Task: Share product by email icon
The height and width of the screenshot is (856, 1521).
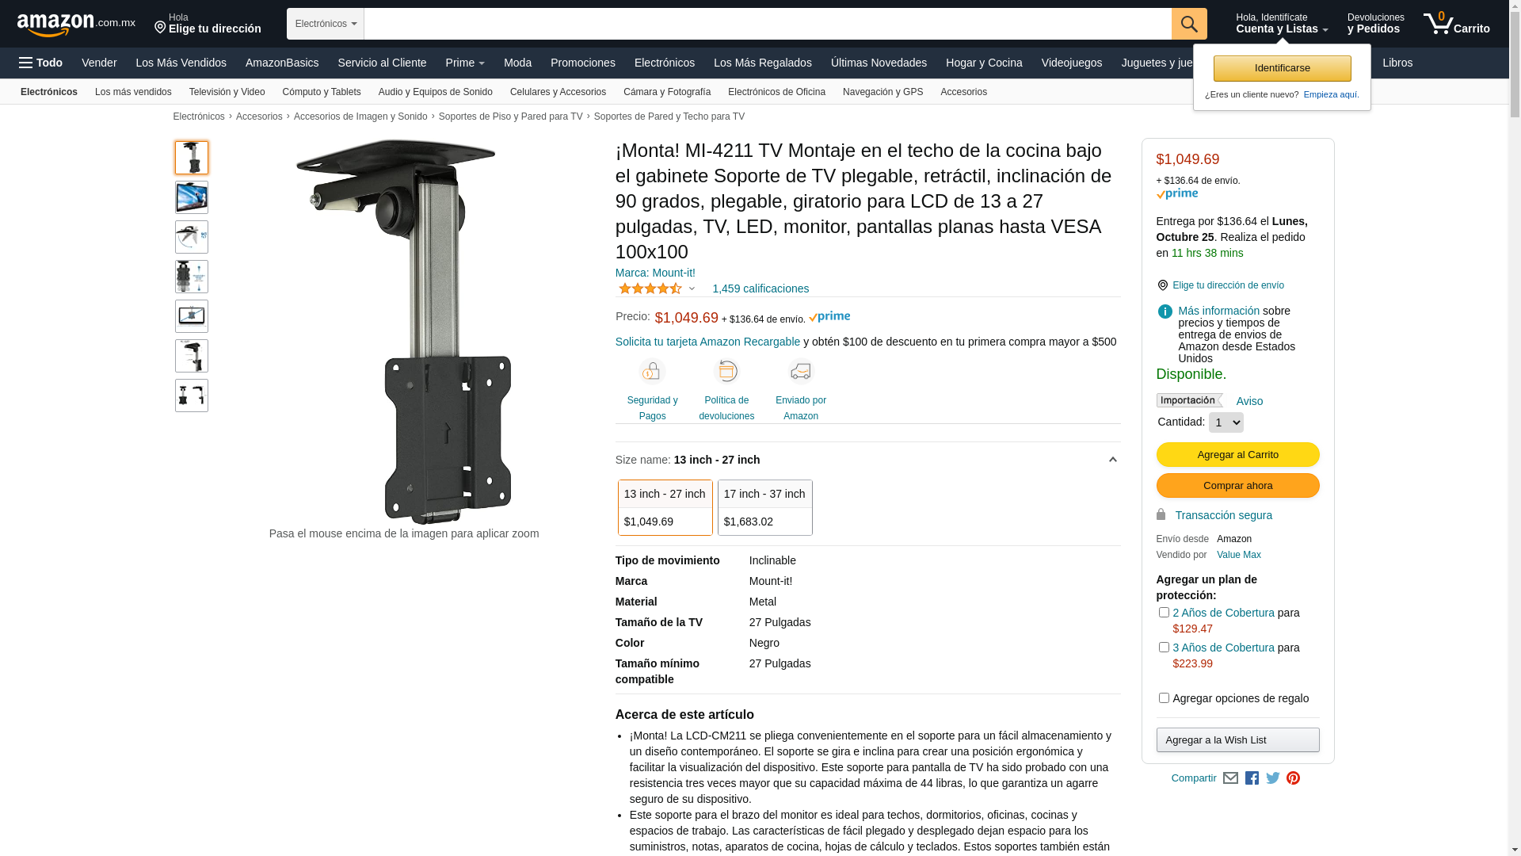Action: point(1230,778)
